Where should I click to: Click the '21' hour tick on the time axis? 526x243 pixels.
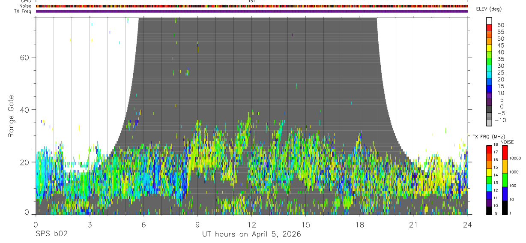point(414,224)
